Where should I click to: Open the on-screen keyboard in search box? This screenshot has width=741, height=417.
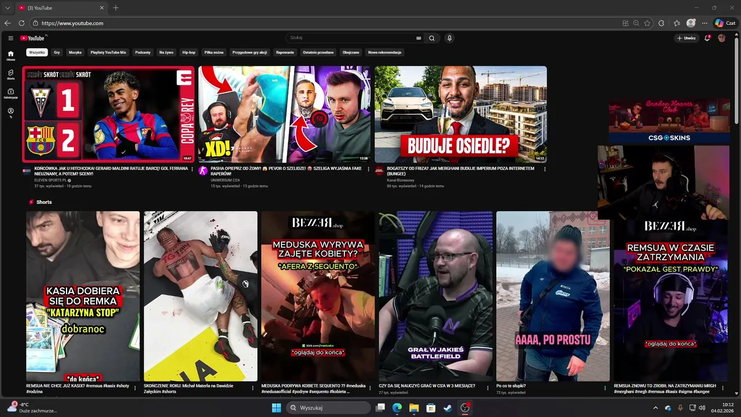[419, 38]
